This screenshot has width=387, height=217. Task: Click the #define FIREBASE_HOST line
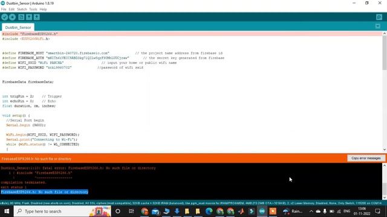112,53
